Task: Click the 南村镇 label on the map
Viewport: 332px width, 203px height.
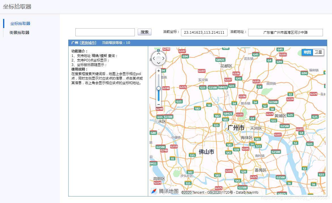Action: (260, 156)
